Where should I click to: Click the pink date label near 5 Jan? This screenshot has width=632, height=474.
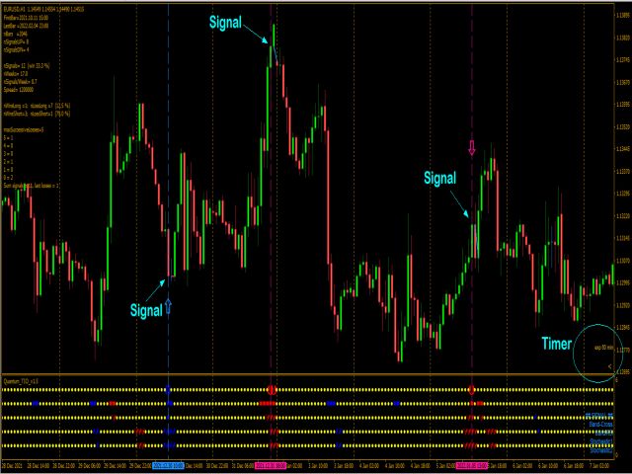click(x=472, y=465)
